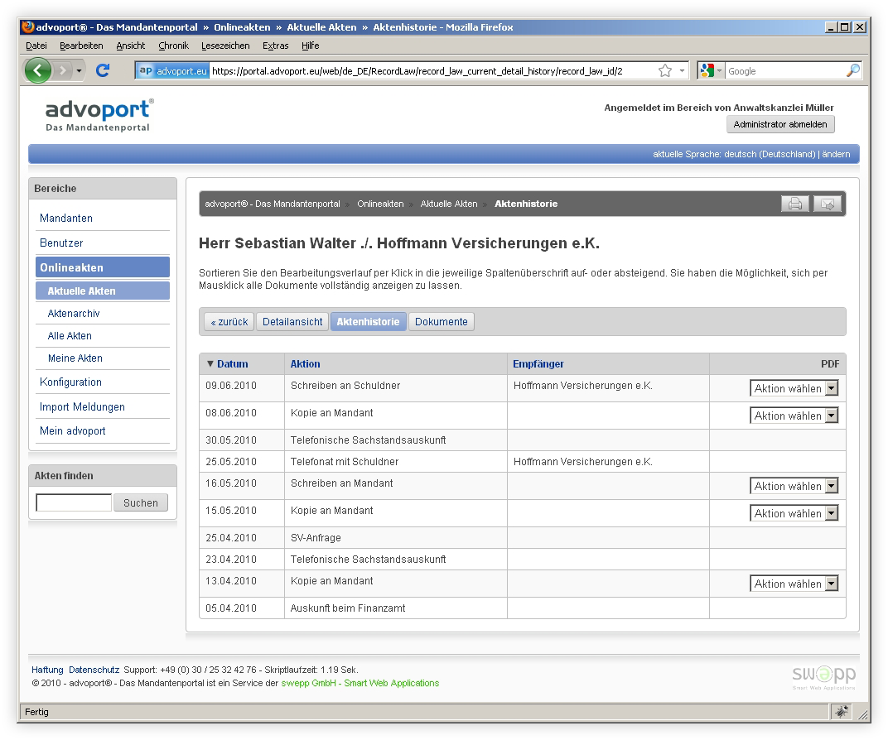Image resolution: width=888 pixels, height=740 pixels.
Task: Open the Datei menu
Action: [36, 46]
